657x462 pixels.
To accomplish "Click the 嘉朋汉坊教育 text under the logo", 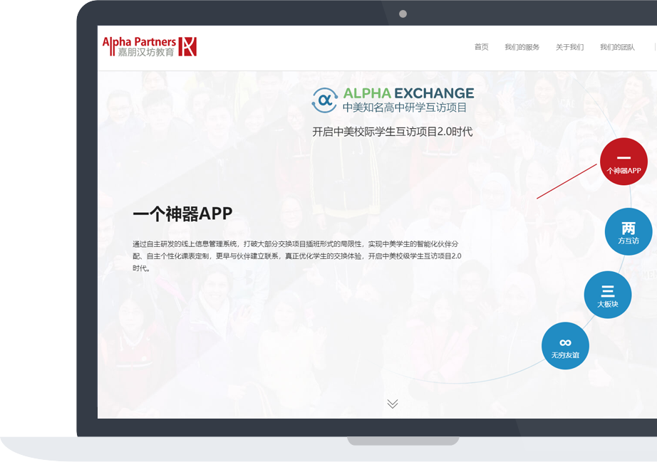I will click(x=145, y=53).
